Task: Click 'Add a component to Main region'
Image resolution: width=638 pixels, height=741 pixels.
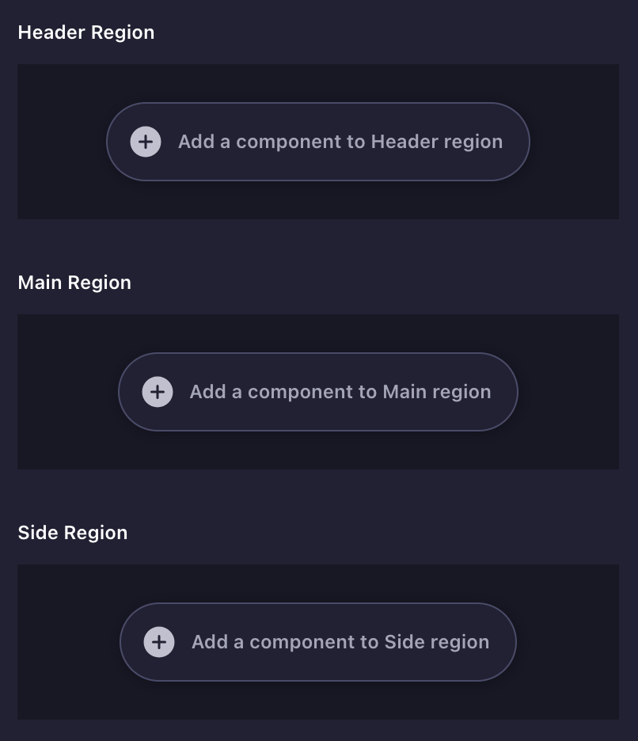Action: tap(340, 392)
